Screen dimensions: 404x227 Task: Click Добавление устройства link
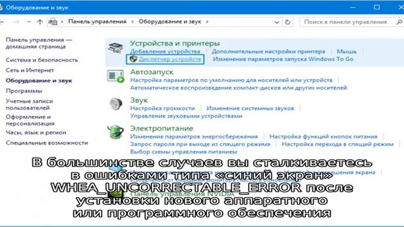[x=165, y=52]
